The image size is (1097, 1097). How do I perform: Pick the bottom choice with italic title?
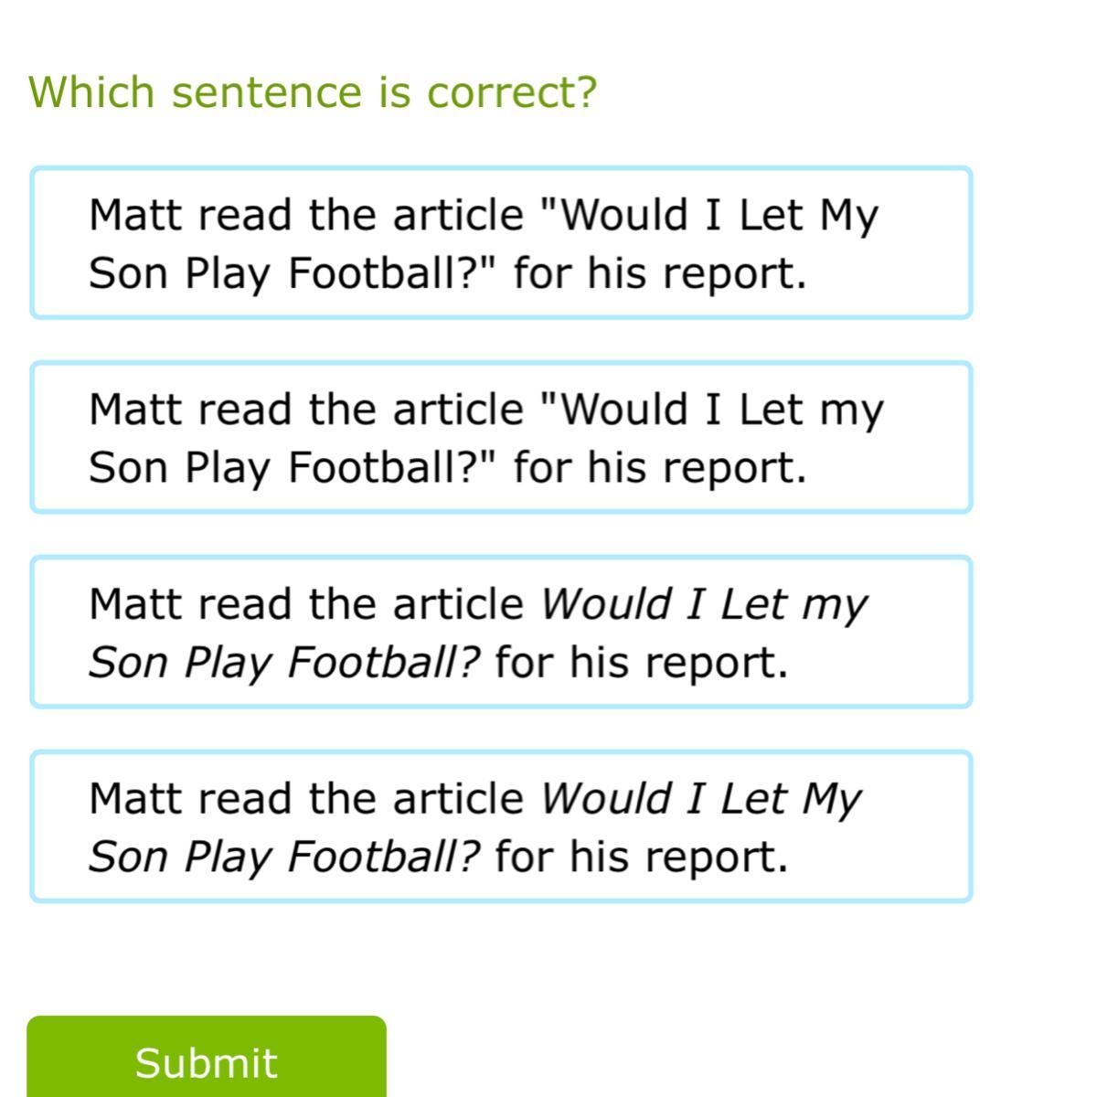501,827
